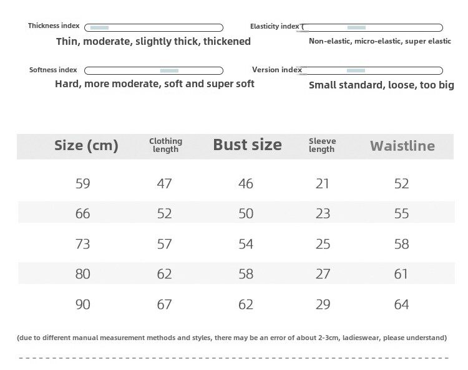Click the measurement error disclaimer note
468x370 pixels.
point(232,338)
